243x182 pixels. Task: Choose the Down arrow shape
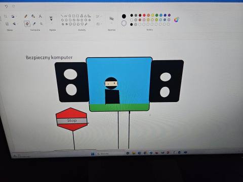tap(86, 20)
